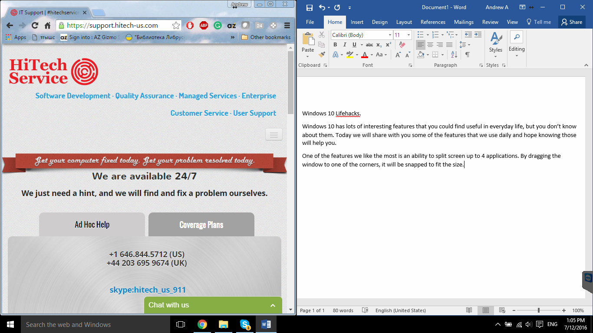Viewport: 593px width, 333px height.
Task: Switch to the References ribbon tab
Action: 433,22
